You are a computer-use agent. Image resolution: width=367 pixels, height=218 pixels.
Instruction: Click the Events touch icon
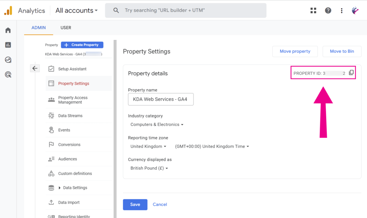51,130
